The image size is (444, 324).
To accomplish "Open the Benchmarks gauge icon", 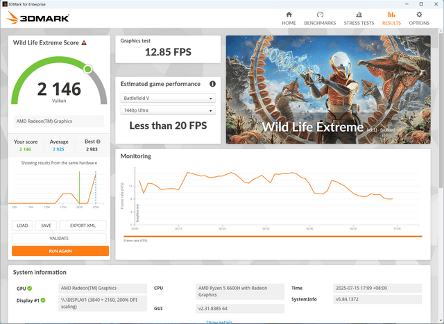I will coord(320,15).
